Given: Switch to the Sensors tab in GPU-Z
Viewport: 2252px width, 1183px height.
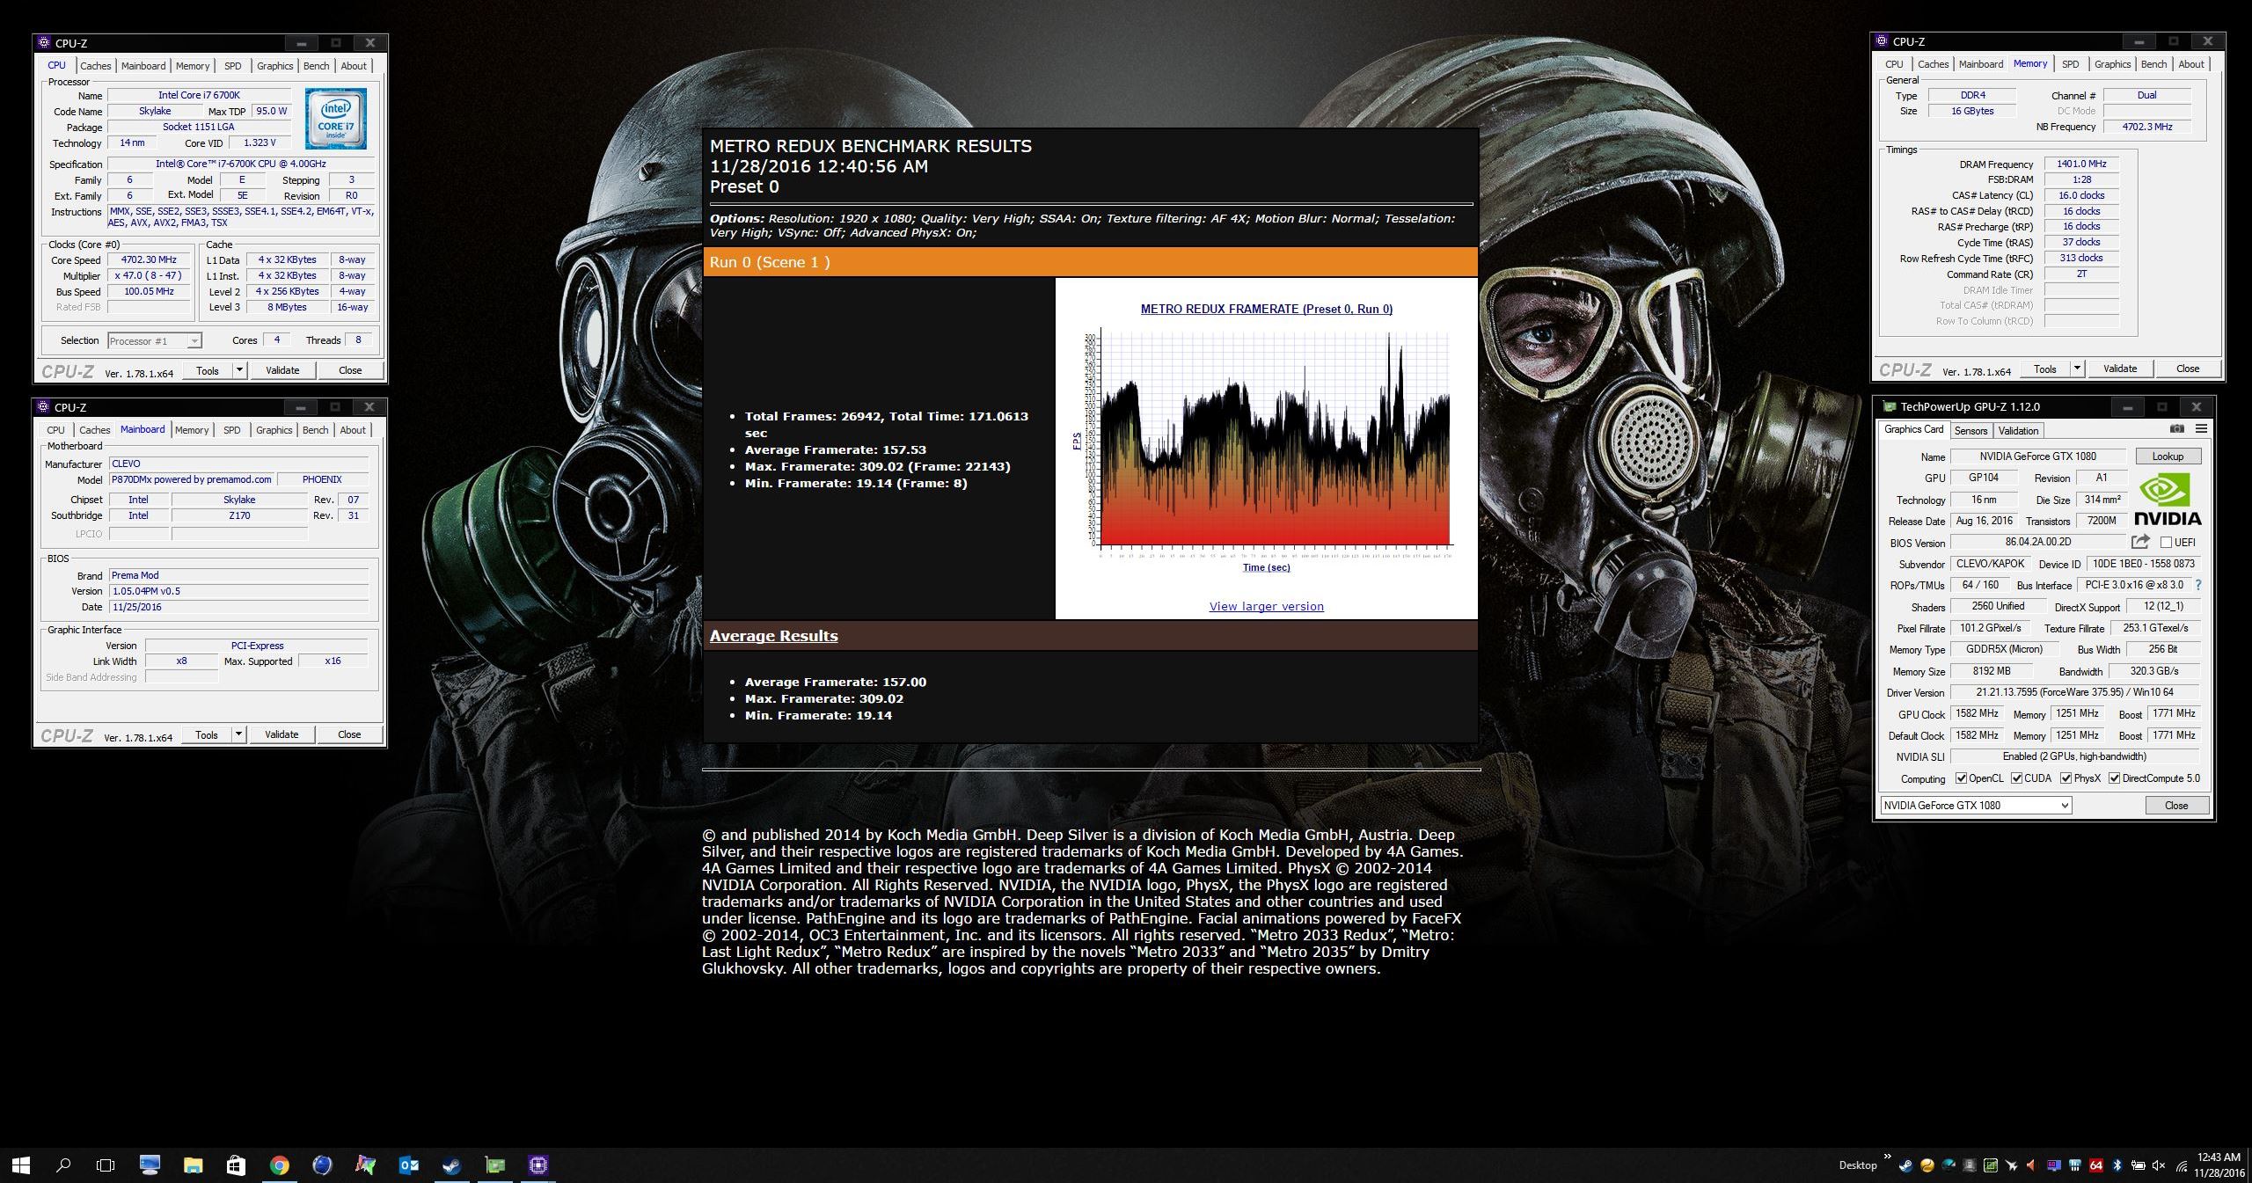Looking at the screenshot, I should pos(1970,430).
